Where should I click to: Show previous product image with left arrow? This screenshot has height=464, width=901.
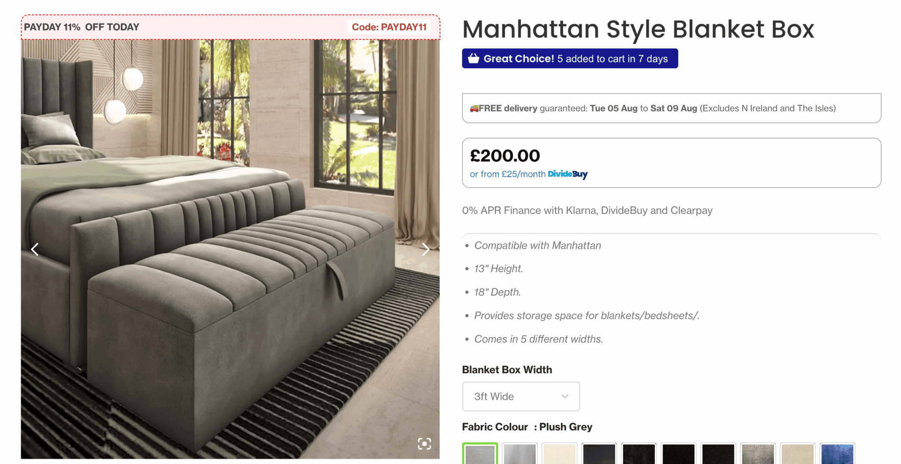click(35, 250)
